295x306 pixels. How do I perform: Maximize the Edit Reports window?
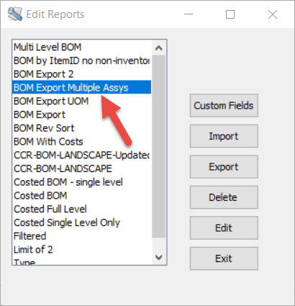[230, 14]
